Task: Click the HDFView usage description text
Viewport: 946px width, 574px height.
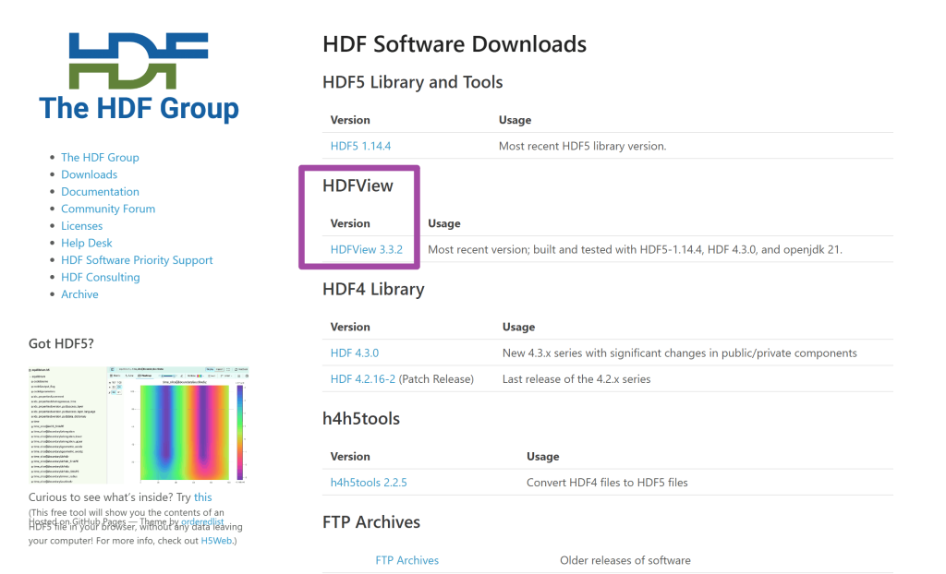Action: click(x=636, y=249)
